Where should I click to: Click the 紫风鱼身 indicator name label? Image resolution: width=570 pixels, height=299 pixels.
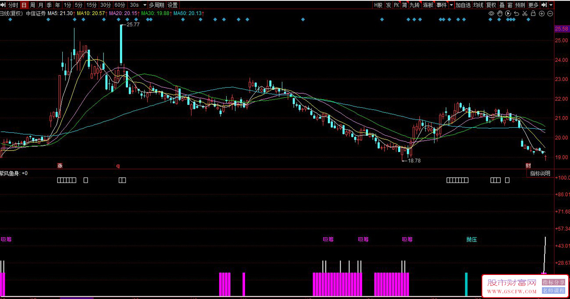coord(10,173)
